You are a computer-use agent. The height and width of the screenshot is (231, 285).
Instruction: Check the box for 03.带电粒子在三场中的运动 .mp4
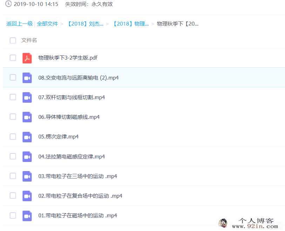click(x=13, y=176)
